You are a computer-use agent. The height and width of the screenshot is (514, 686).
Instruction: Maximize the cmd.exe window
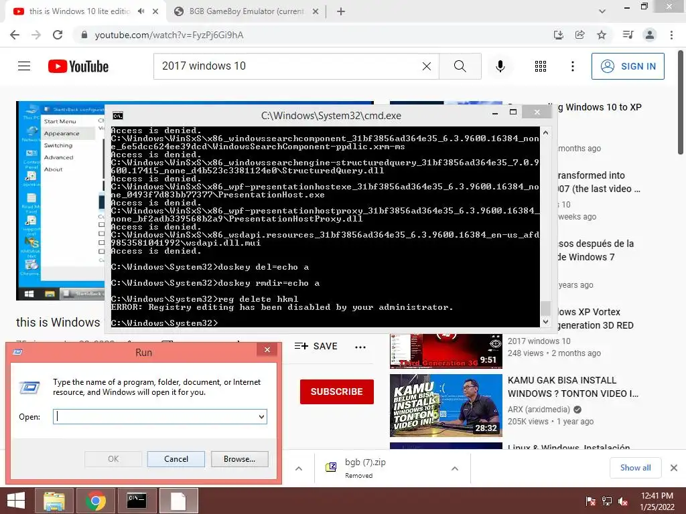[x=513, y=112]
